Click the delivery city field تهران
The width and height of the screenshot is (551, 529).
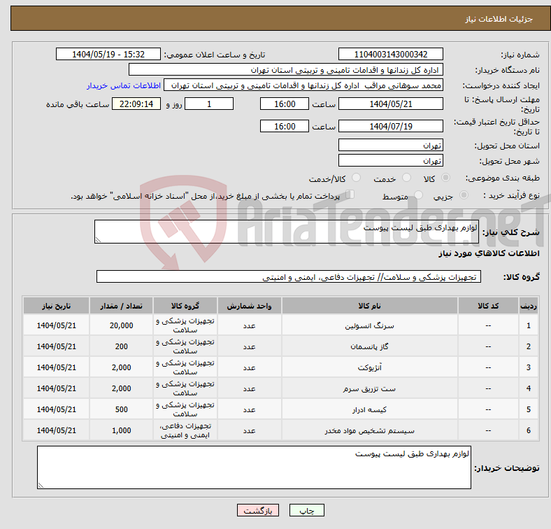click(x=390, y=160)
